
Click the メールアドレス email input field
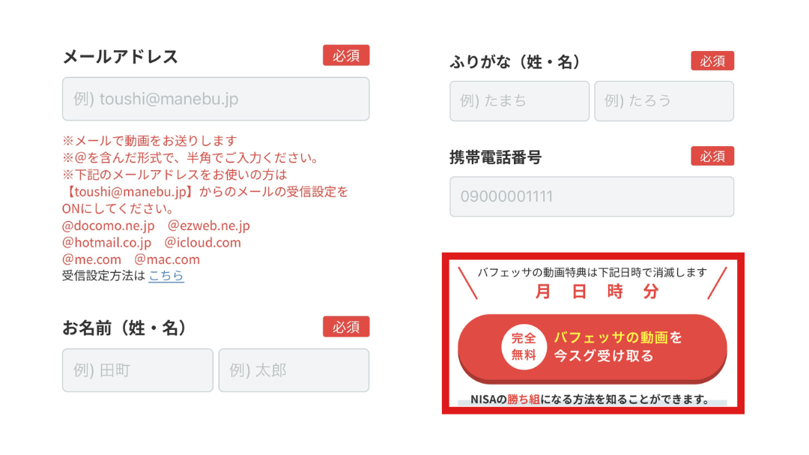(x=216, y=99)
